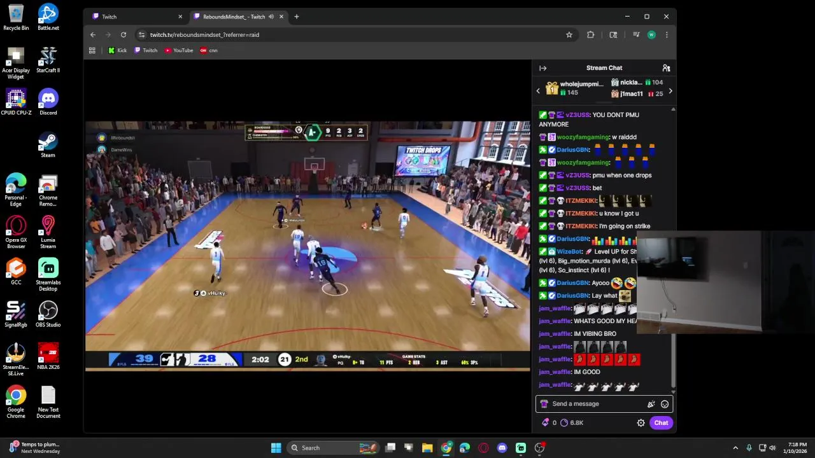The height and width of the screenshot is (458, 815).
Task: Bookmark this page with the star
Action: coord(569,35)
